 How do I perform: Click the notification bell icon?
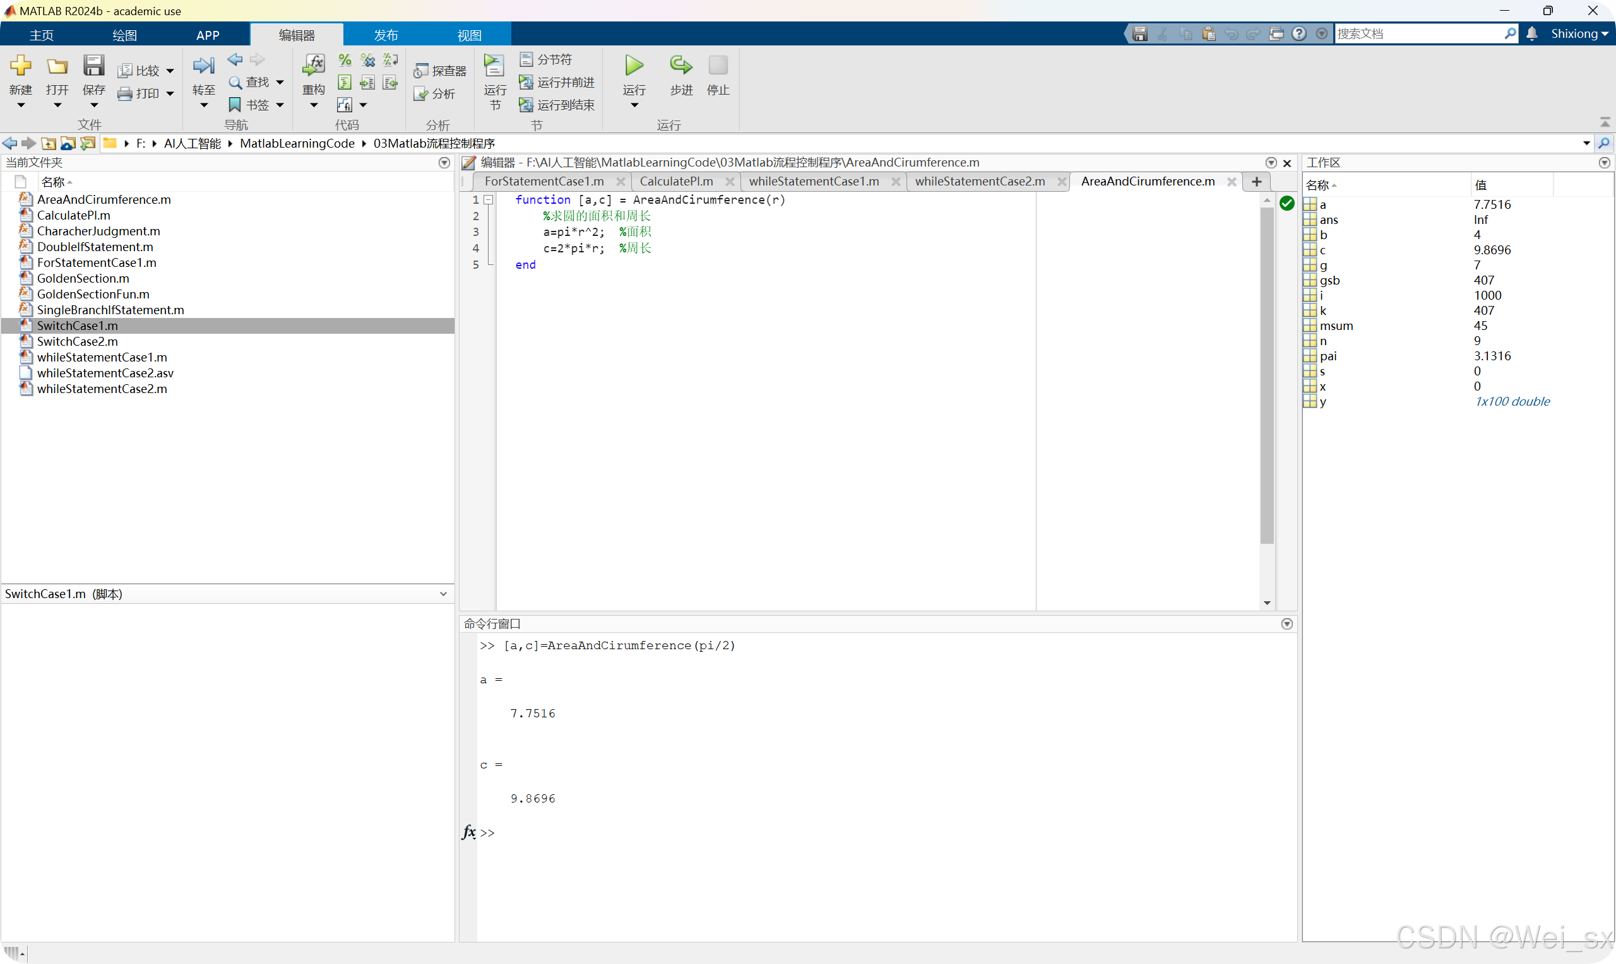1532,34
